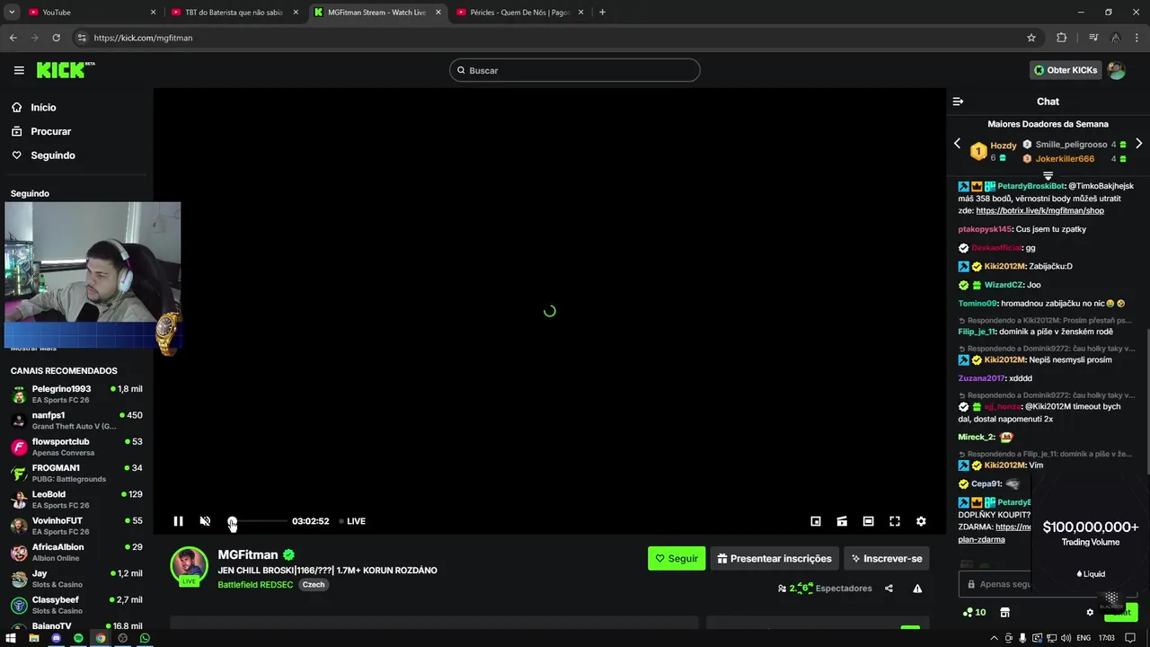Jump to LIVE in the player
This screenshot has width=1150, height=647.
click(x=352, y=521)
